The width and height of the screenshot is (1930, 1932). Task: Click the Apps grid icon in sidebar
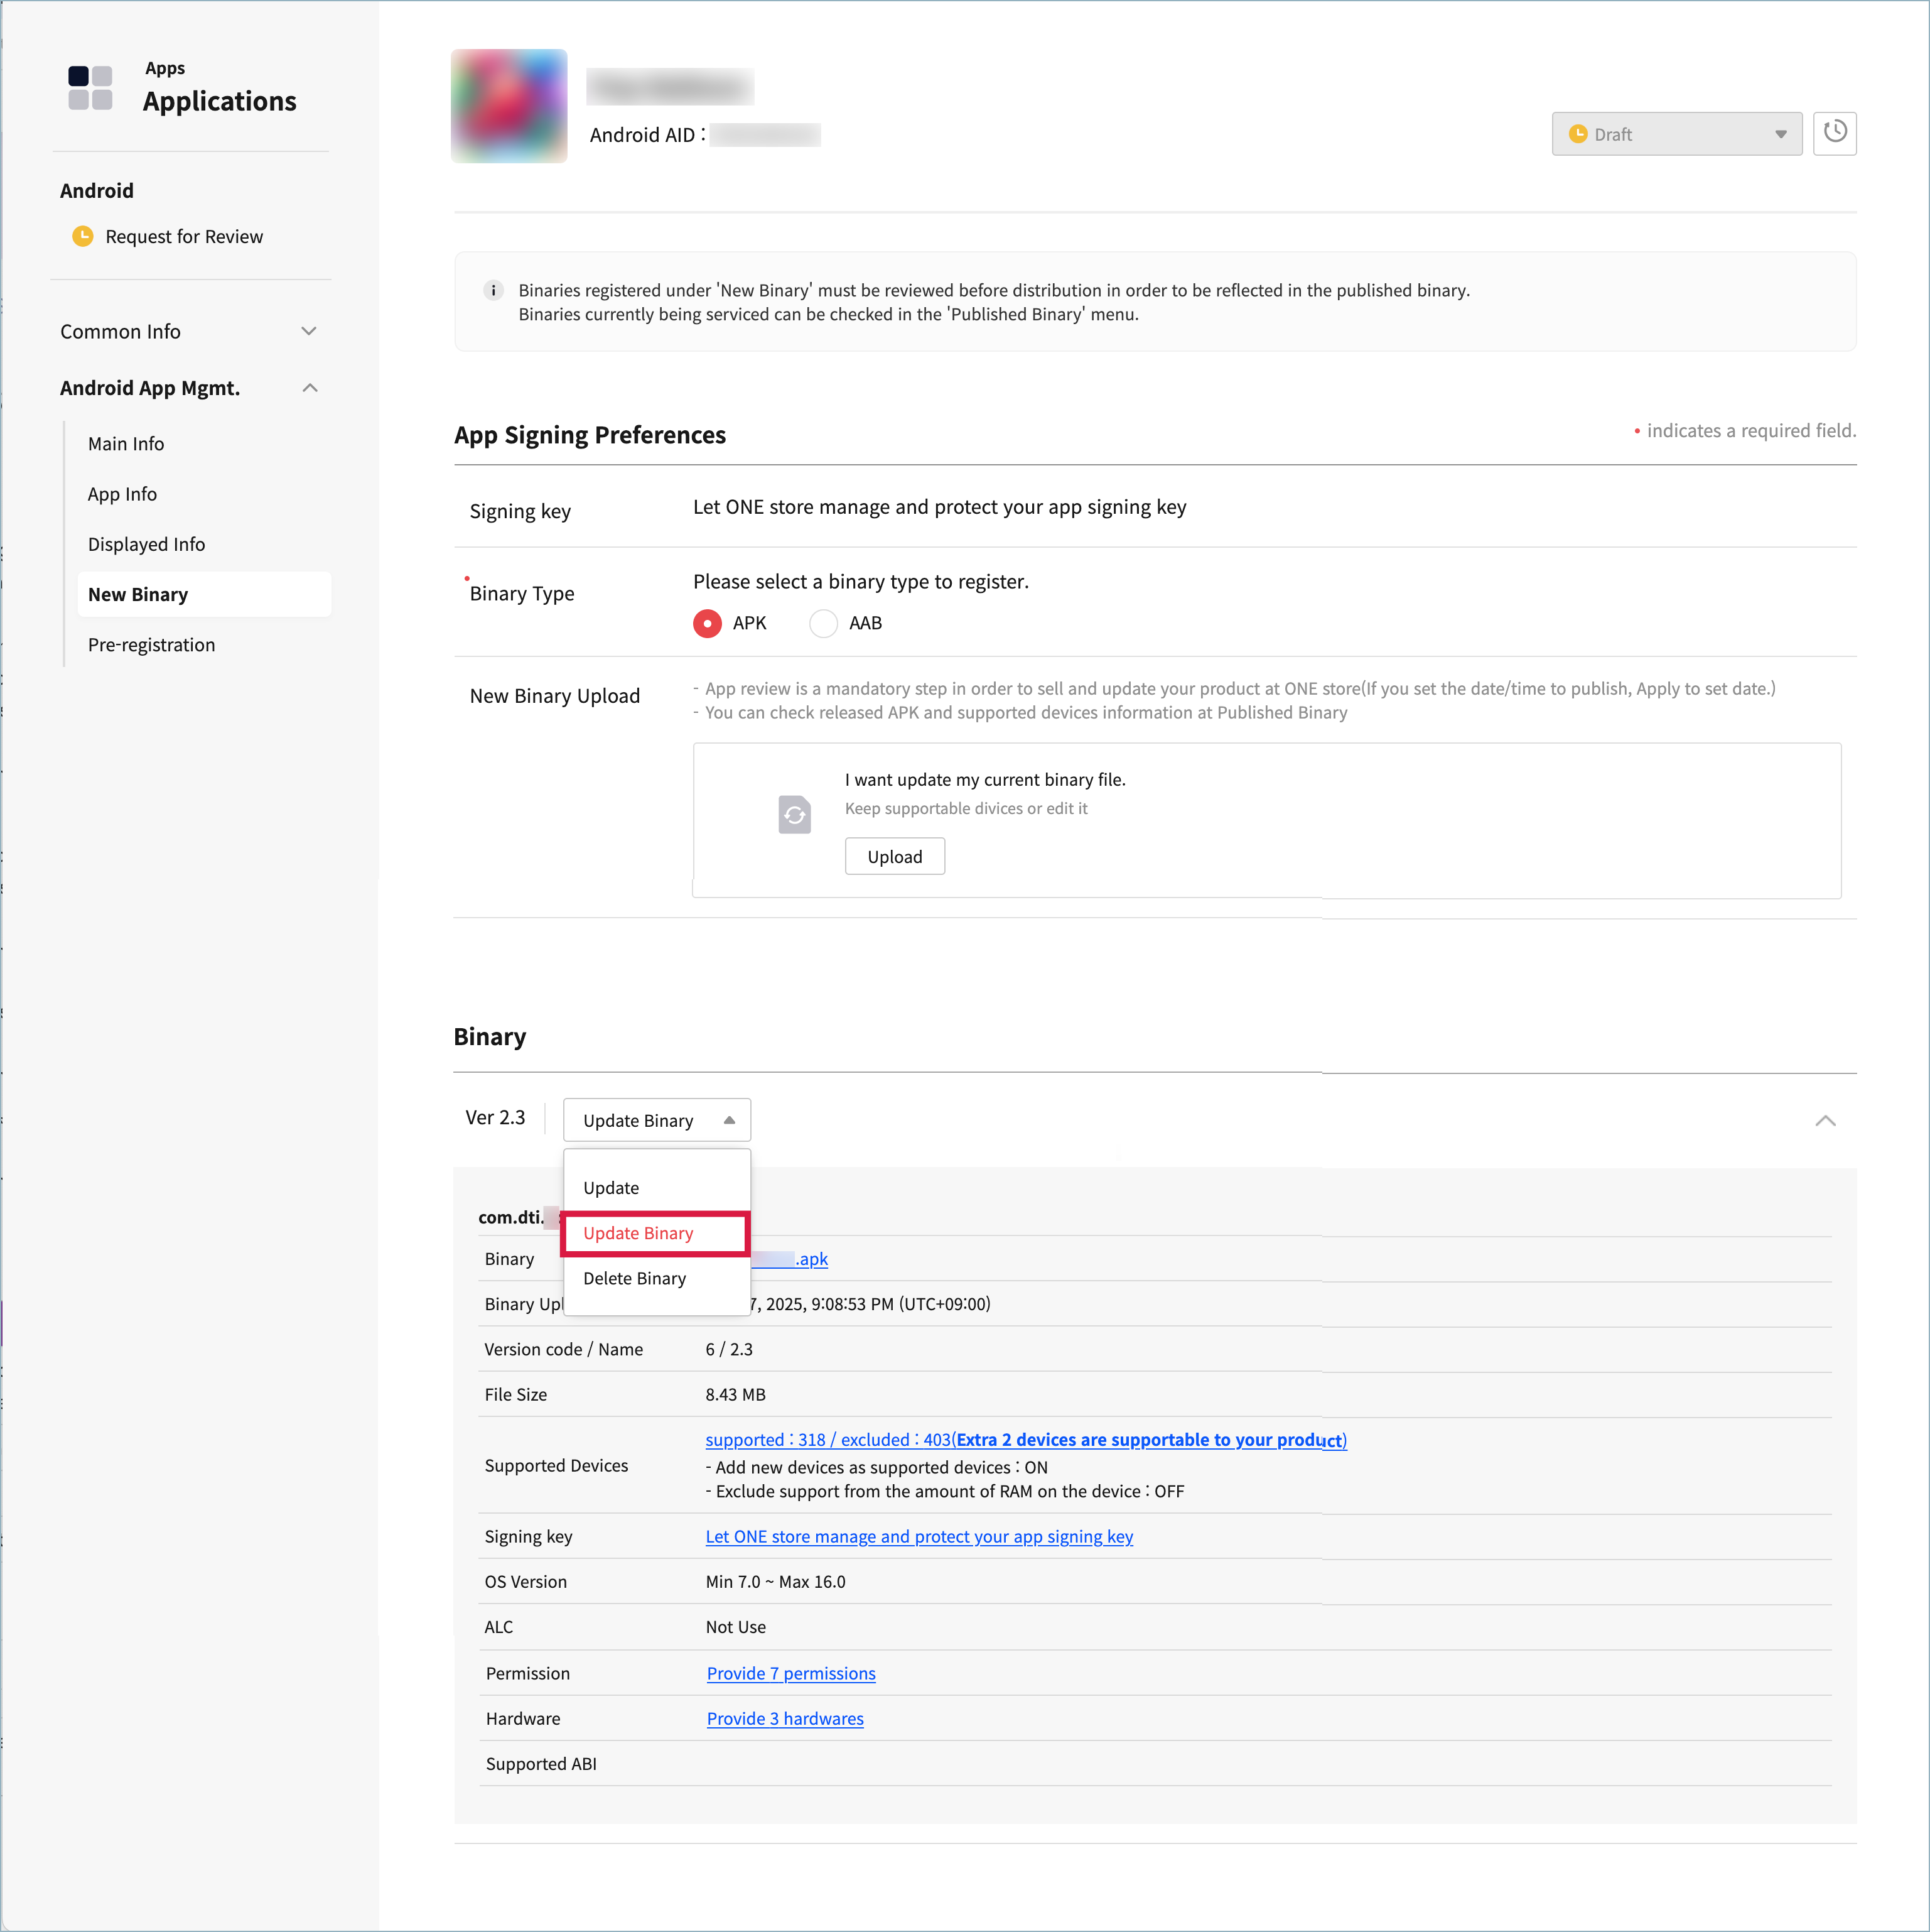click(x=90, y=88)
